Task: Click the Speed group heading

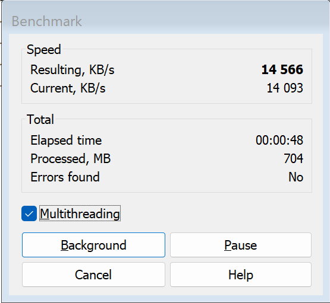Action: coord(44,50)
